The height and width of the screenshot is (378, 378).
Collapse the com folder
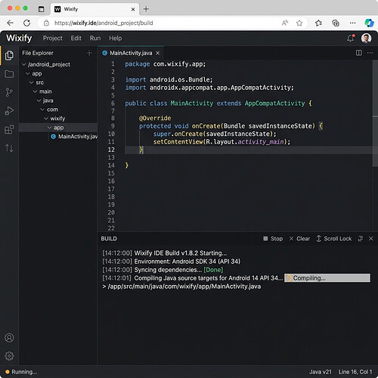point(42,110)
